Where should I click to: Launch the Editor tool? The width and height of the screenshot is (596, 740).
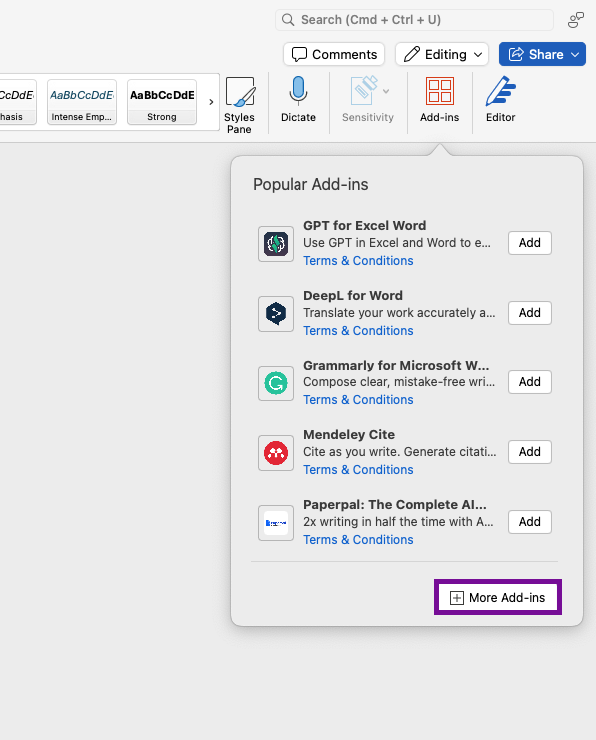[x=501, y=99]
